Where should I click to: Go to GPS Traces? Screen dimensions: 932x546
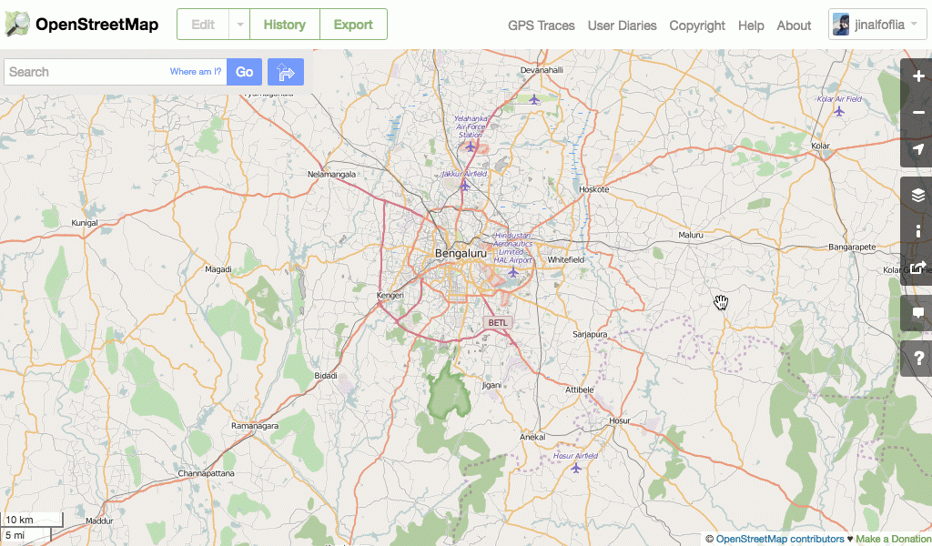[541, 25]
